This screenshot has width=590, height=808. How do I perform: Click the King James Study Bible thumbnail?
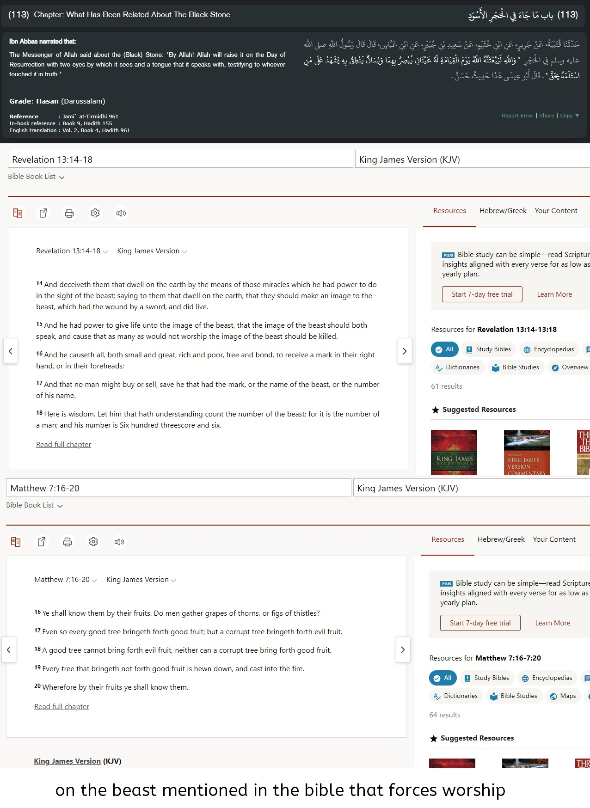(x=454, y=453)
